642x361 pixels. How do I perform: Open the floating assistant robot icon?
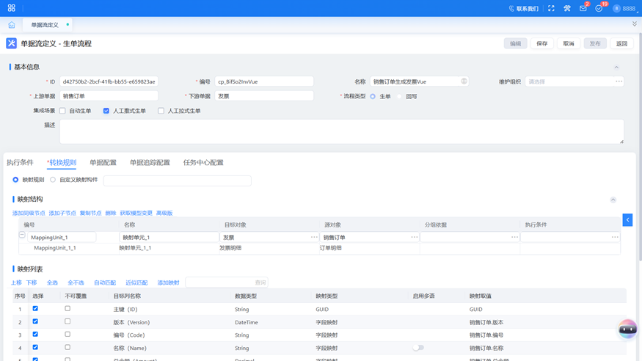(x=627, y=329)
